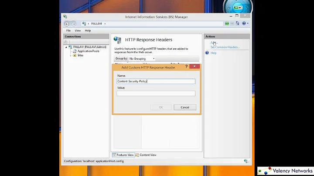The image size is (314, 176).
Task: Close the Add Custom HTTP Response Header dialog
Action: click(x=195, y=66)
